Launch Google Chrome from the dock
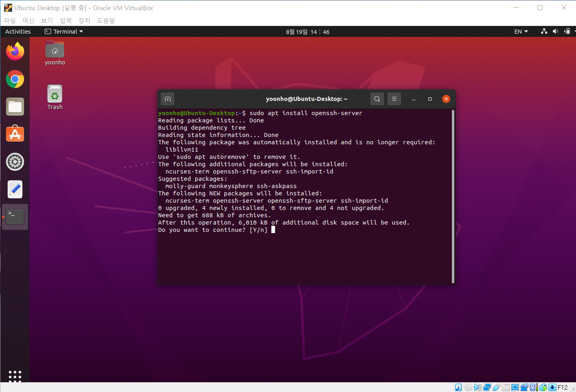 point(15,79)
